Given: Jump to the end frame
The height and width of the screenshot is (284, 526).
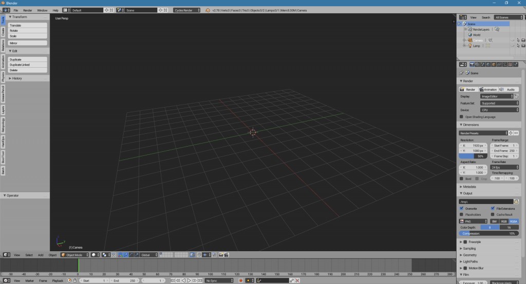Looking at the screenshot, I should 200,280.
